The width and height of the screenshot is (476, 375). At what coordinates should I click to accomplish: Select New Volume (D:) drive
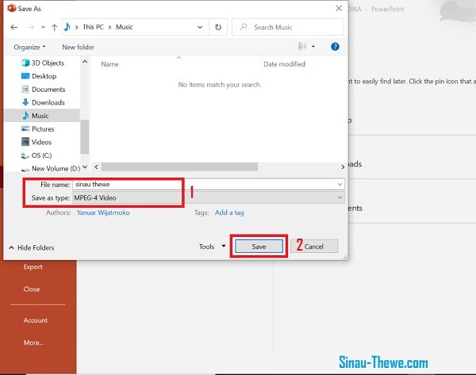click(x=51, y=168)
